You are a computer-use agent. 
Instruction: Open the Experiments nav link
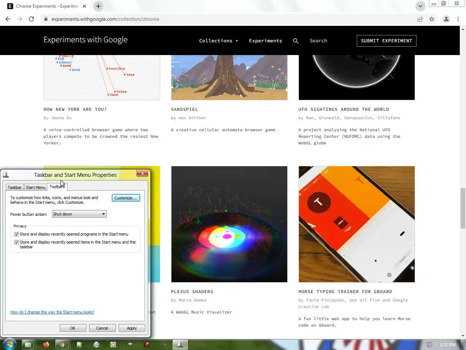tap(265, 41)
